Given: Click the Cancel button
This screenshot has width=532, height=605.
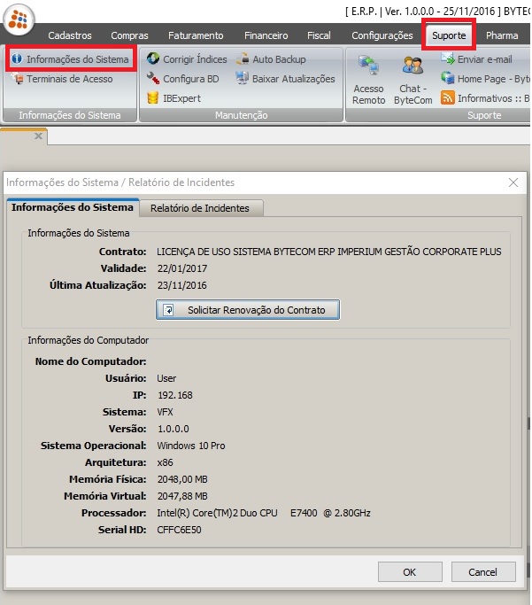Looking at the screenshot, I should point(483,572).
